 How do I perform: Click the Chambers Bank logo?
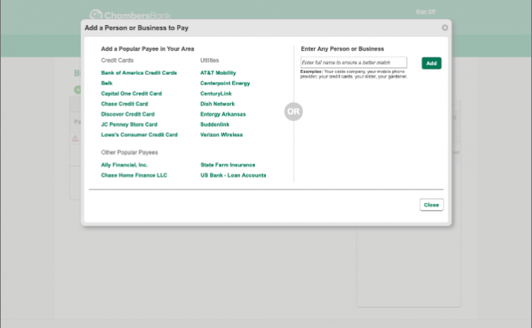click(130, 15)
